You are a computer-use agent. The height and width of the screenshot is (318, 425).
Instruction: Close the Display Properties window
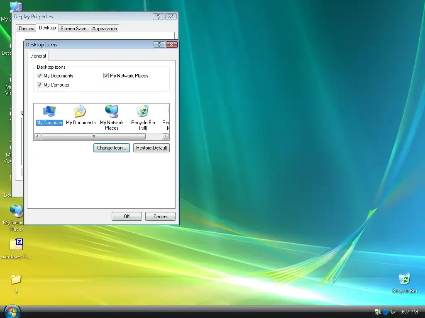click(x=171, y=16)
